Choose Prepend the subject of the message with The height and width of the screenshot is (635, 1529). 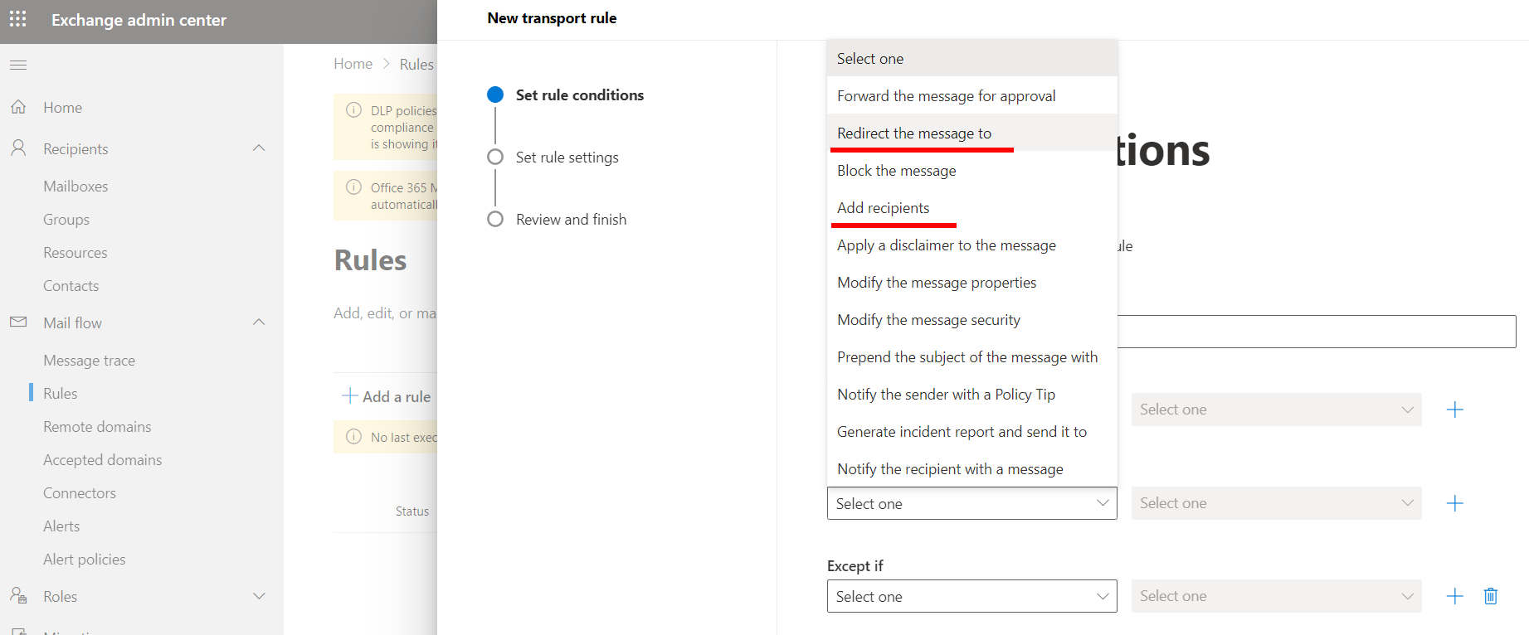pos(971,356)
